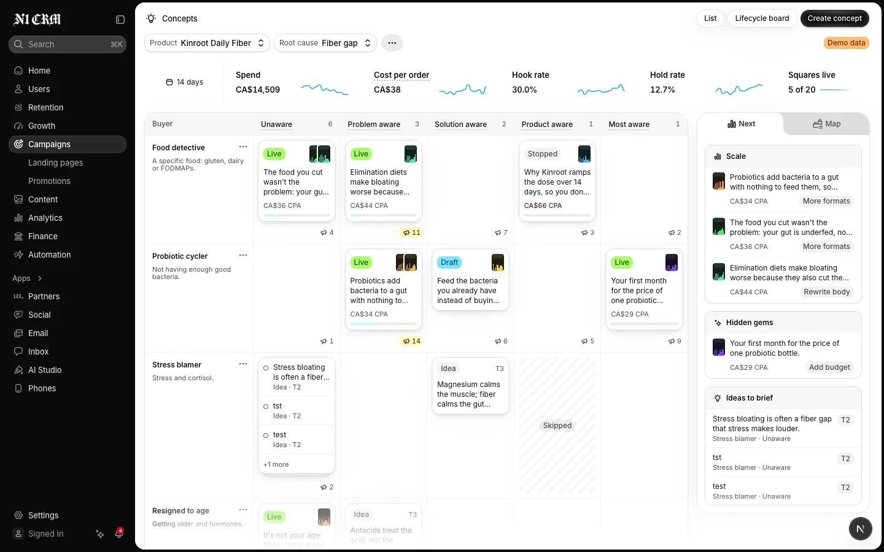Click the Search input field
Image resolution: width=884 pixels, height=552 pixels.
tap(68, 44)
